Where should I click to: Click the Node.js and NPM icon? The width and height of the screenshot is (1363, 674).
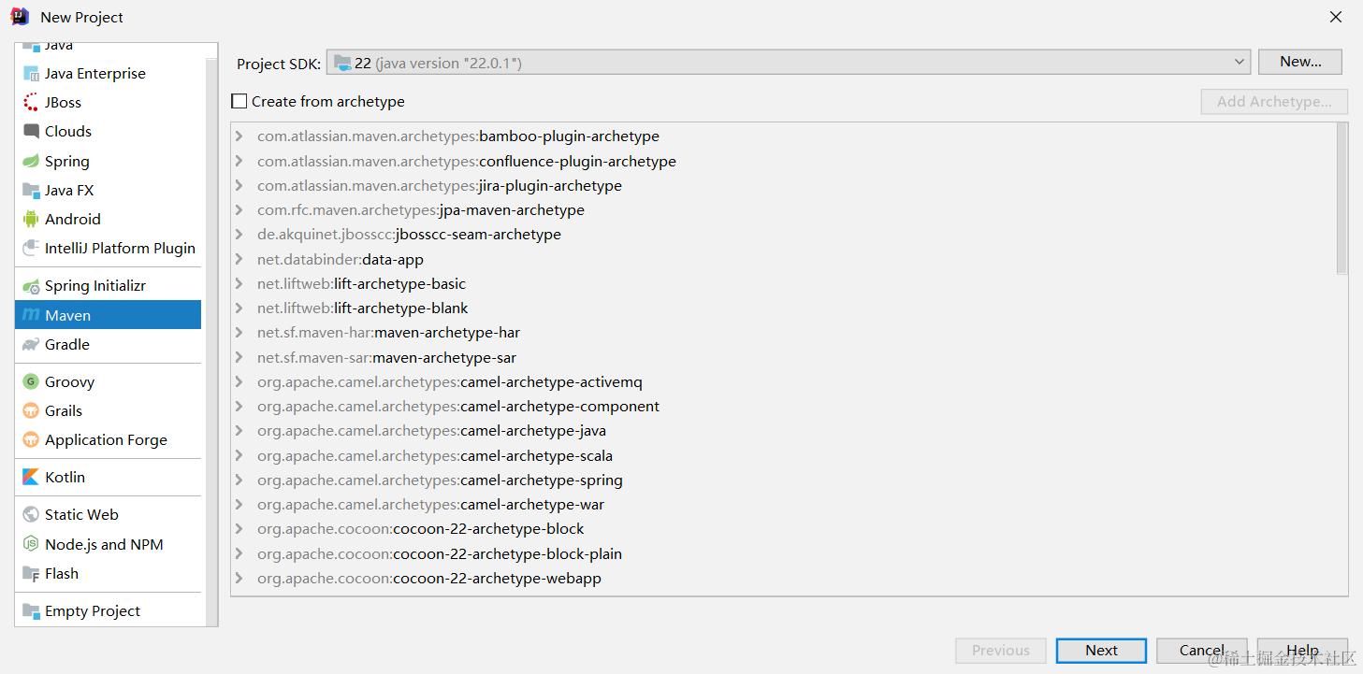pos(31,545)
